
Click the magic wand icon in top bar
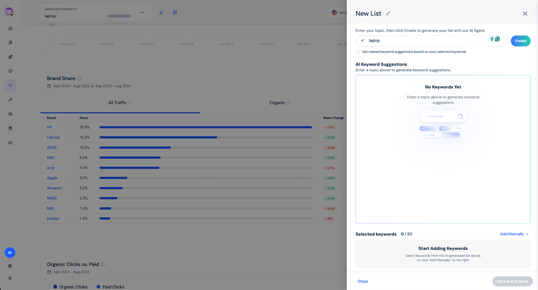click(x=161, y=13)
